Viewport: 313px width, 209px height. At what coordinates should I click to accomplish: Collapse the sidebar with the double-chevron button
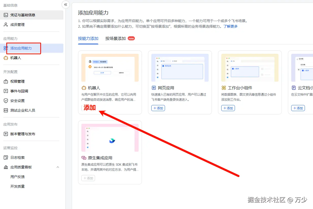(66, 5)
